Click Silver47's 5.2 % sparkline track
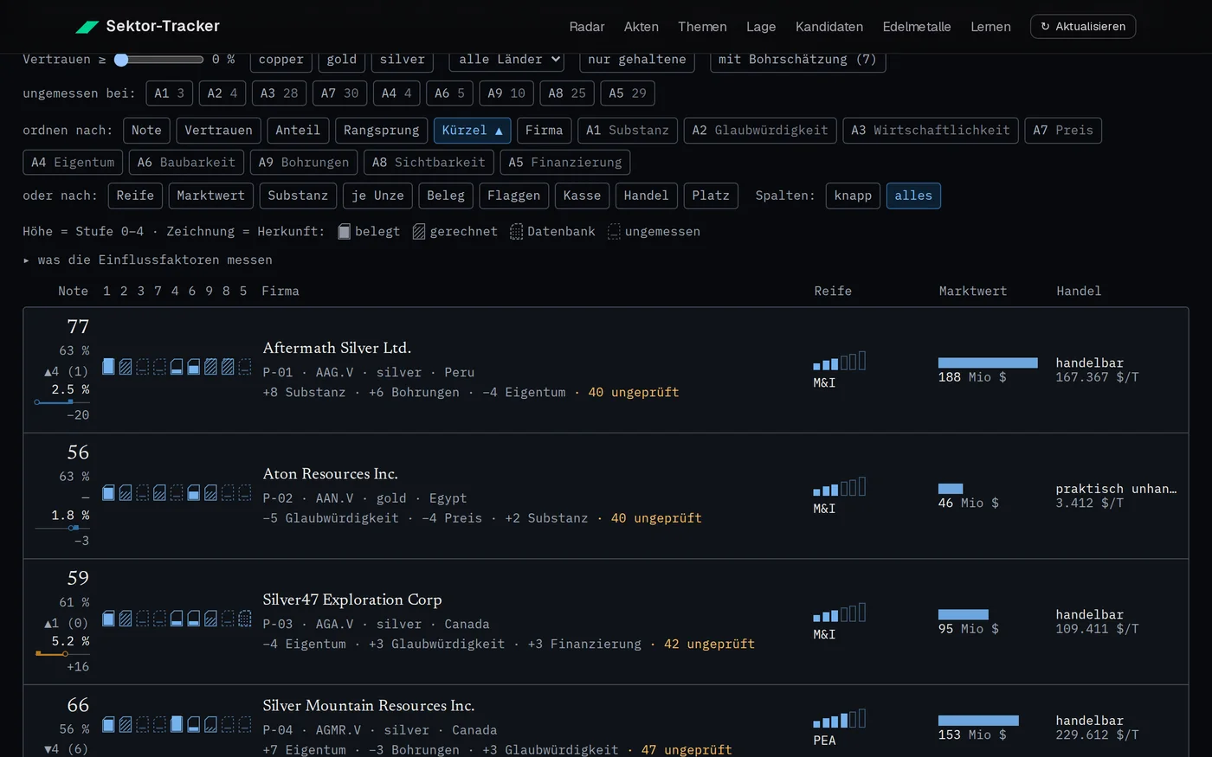The height and width of the screenshot is (757, 1212). pos(62,654)
